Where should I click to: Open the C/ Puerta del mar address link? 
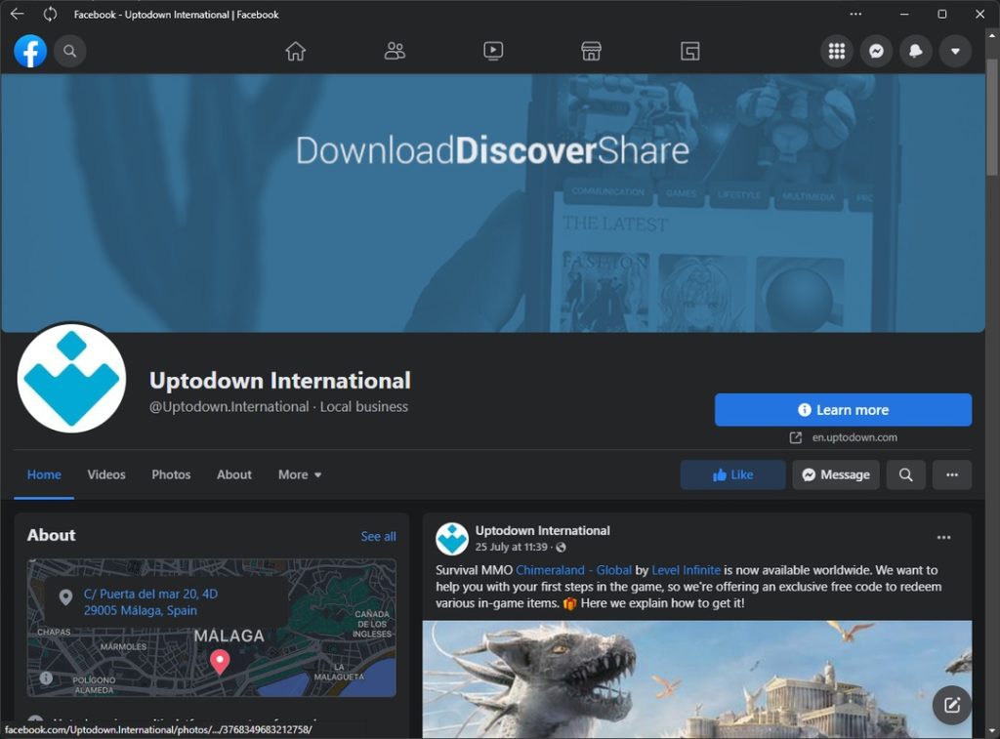(150, 602)
